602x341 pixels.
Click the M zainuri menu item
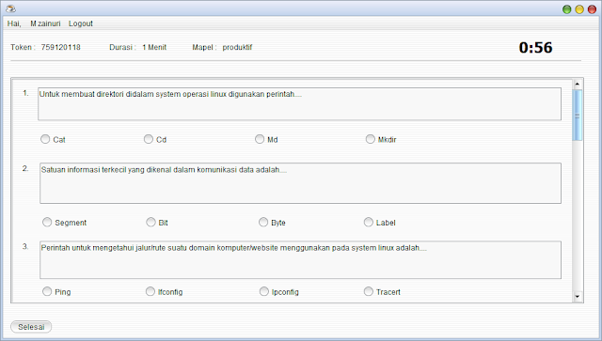(x=45, y=23)
